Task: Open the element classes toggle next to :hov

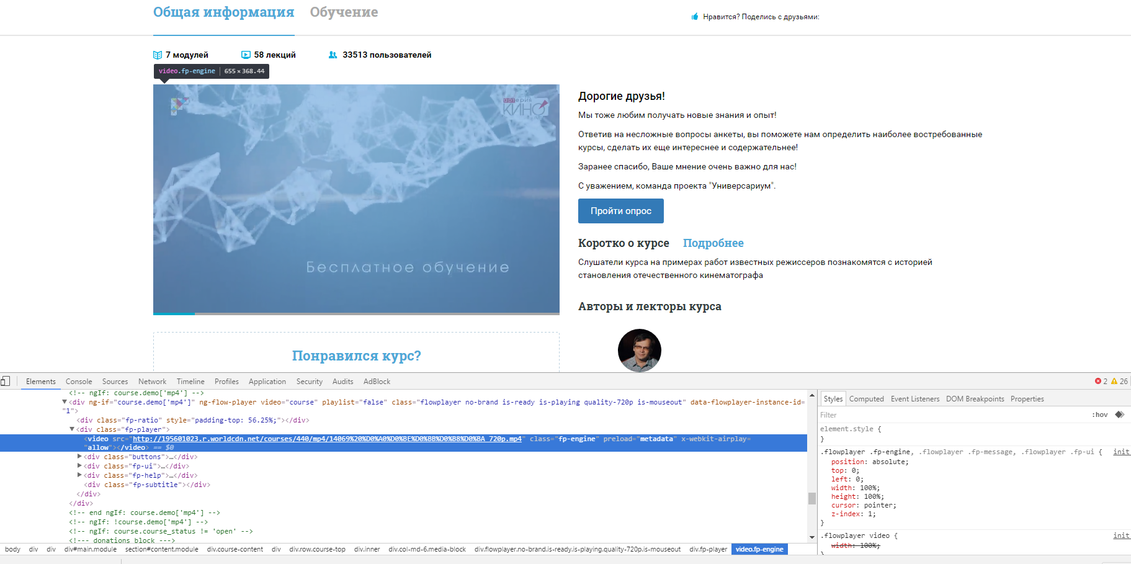Action: click(1119, 414)
